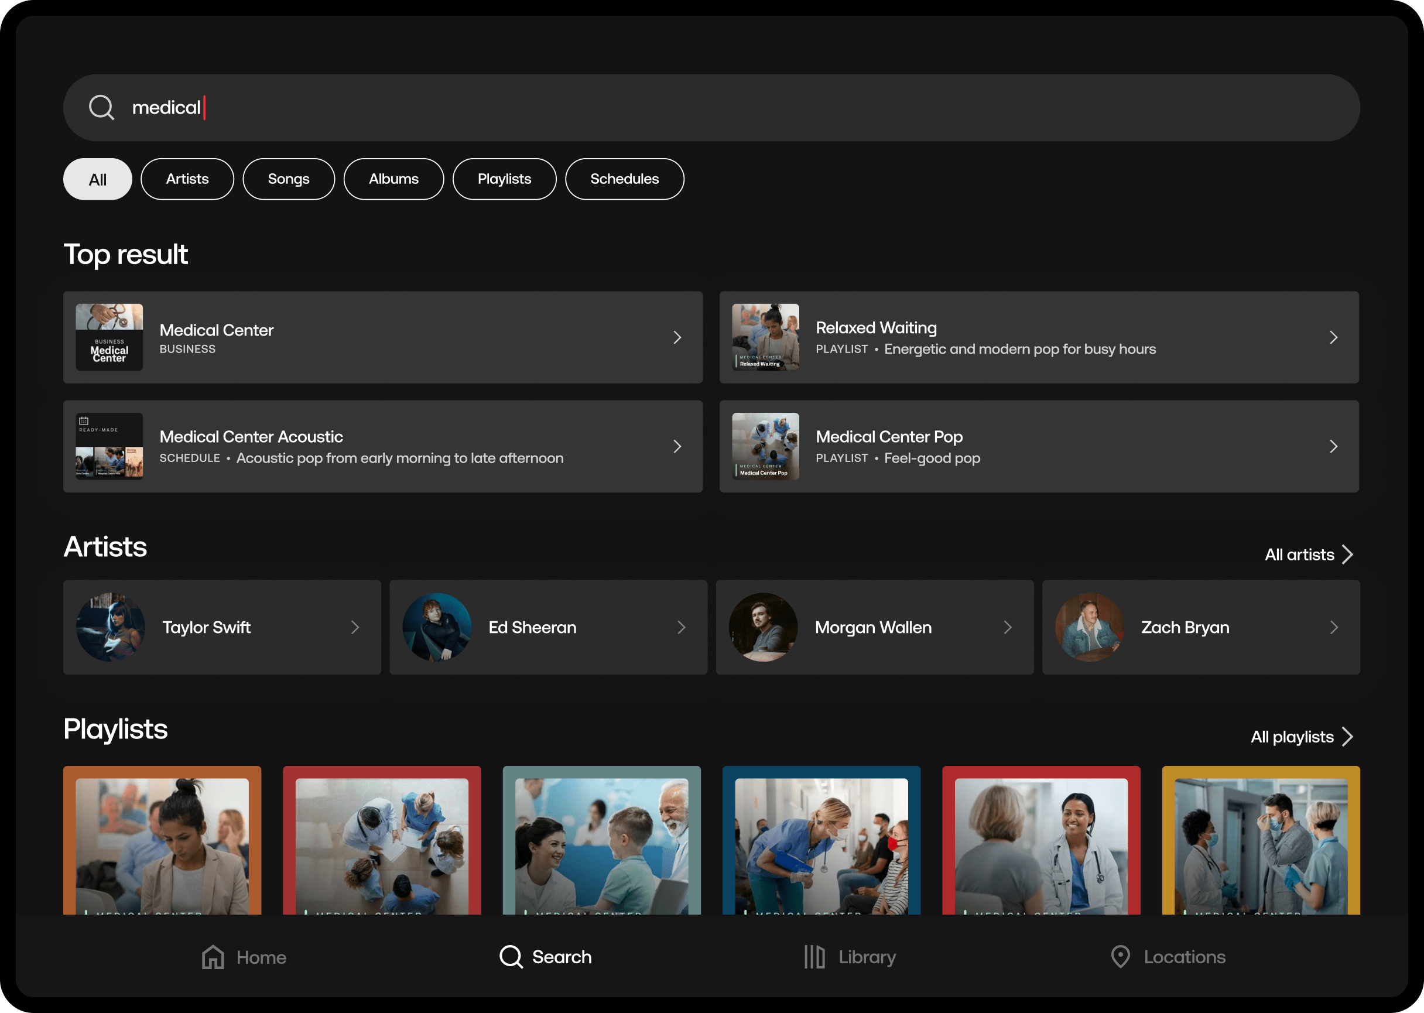The width and height of the screenshot is (1424, 1013).
Task: Go to Locations via pin icon
Action: coord(1120,957)
